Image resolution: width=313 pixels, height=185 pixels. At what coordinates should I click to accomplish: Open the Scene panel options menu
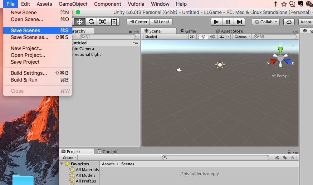tap(295, 32)
